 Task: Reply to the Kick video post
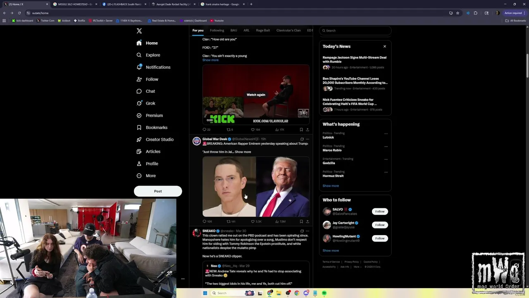pos(206,130)
